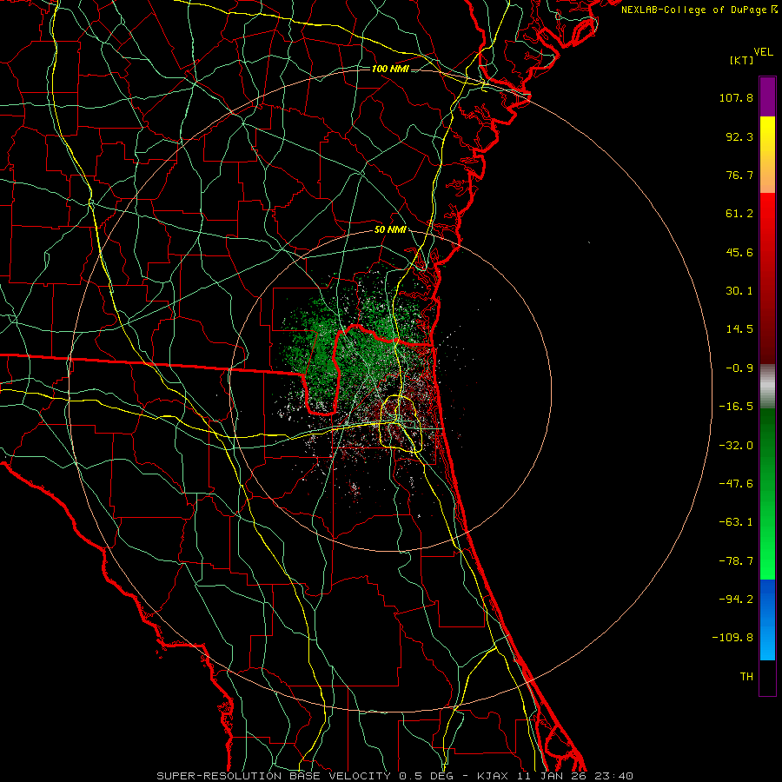Click the -16.5 legend value
The width and height of the screenshot is (782, 782).
pos(736,407)
